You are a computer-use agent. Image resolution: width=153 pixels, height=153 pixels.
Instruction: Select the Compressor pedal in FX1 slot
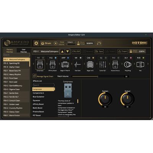(x=40, y=65)
